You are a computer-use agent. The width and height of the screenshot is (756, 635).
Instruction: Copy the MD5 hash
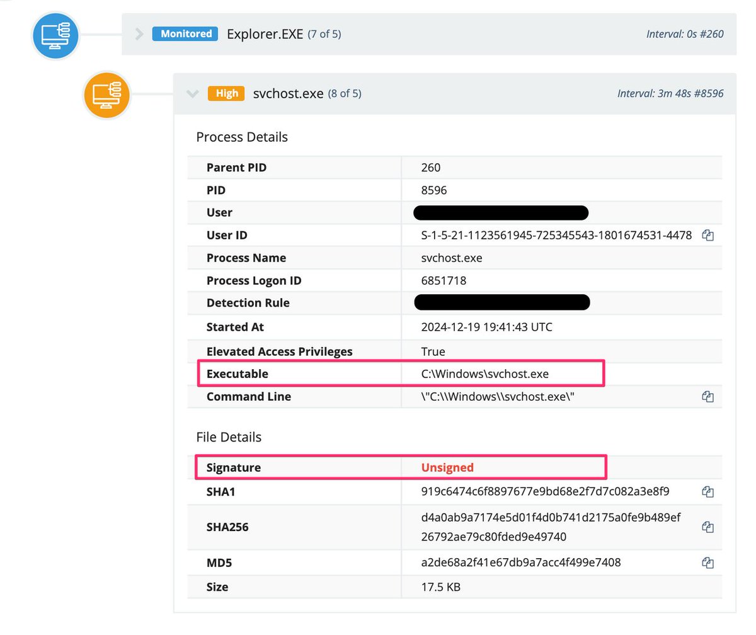[x=707, y=562]
